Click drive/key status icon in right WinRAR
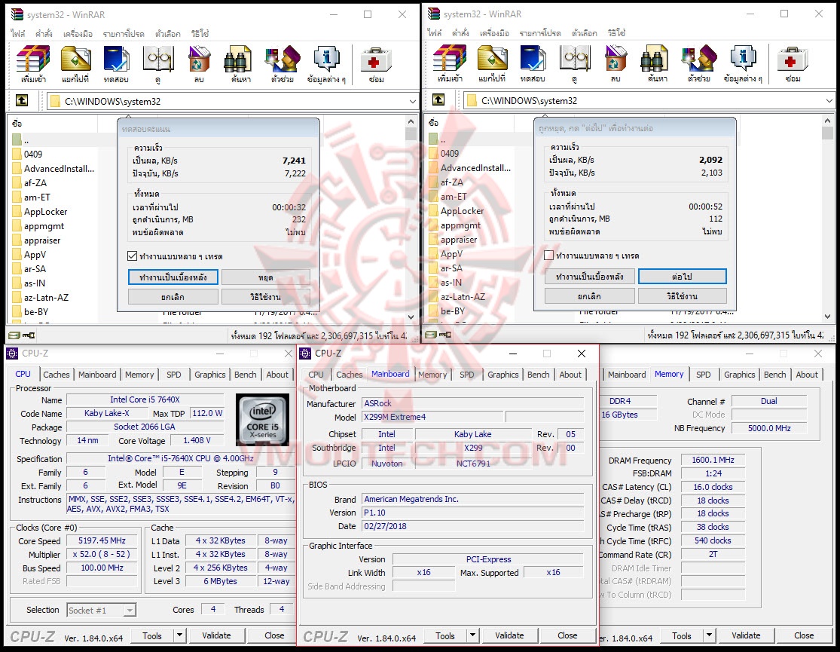 (x=438, y=335)
